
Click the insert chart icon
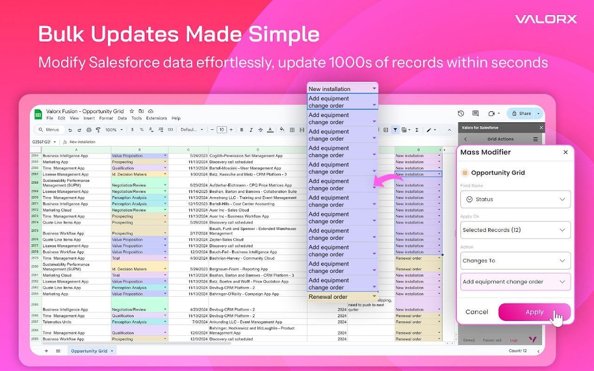coord(386,130)
